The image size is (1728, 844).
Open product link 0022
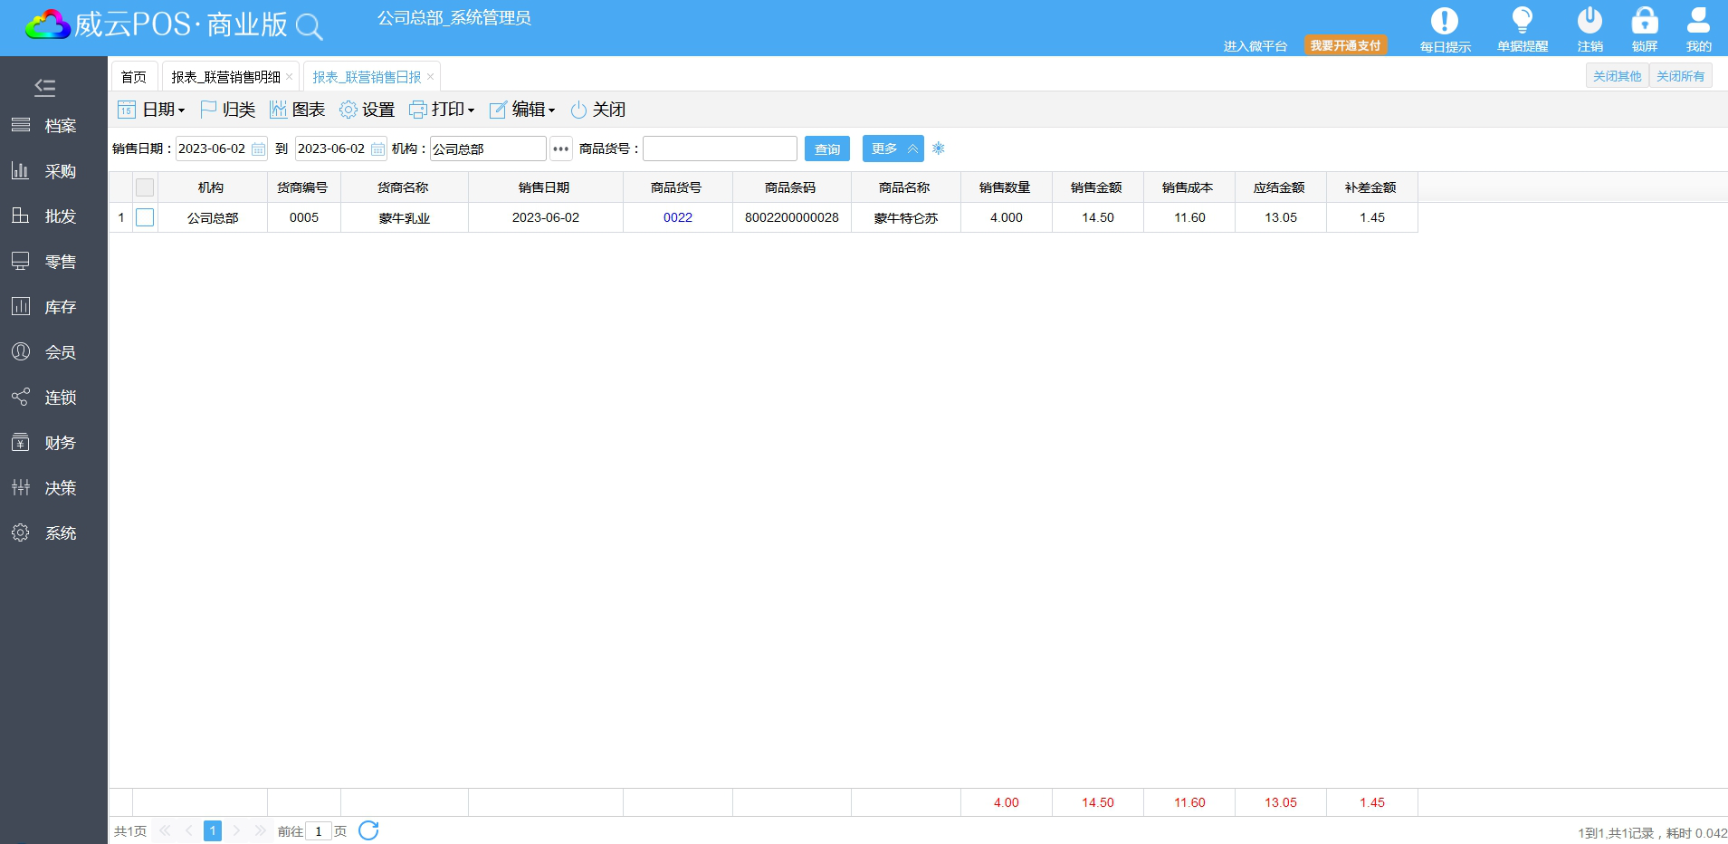(x=677, y=217)
